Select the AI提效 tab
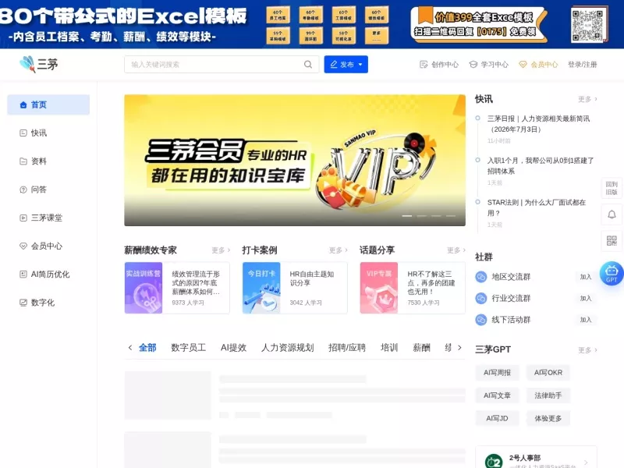 [x=233, y=347]
